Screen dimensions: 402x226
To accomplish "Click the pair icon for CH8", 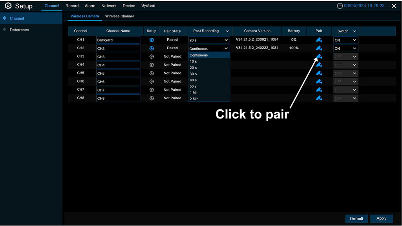I will pyautogui.click(x=319, y=98).
